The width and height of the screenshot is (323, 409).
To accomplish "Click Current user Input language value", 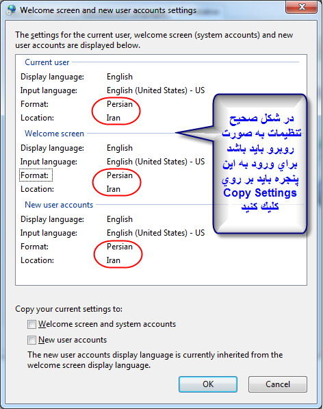I will click(x=155, y=90).
